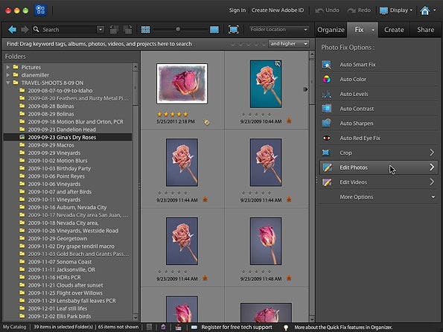The height and width of the screenshot is (332, 443).
Task: Expand the dianemiller folder
Action: pos(8,75)
